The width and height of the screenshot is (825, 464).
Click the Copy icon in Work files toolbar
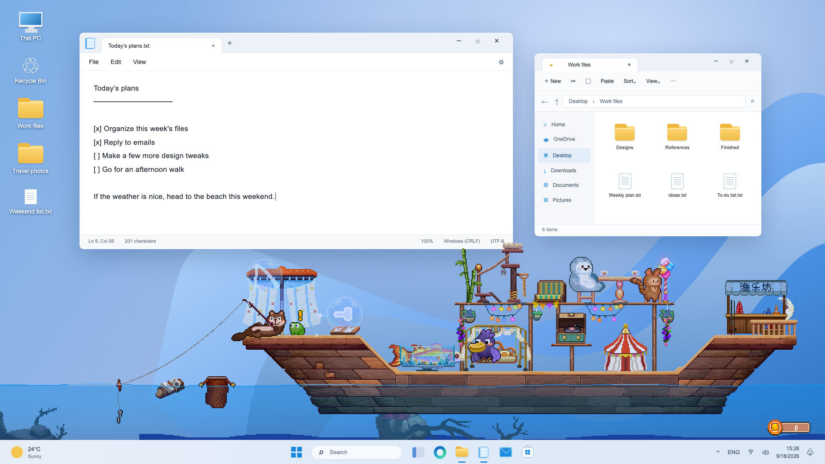(588, 81)
